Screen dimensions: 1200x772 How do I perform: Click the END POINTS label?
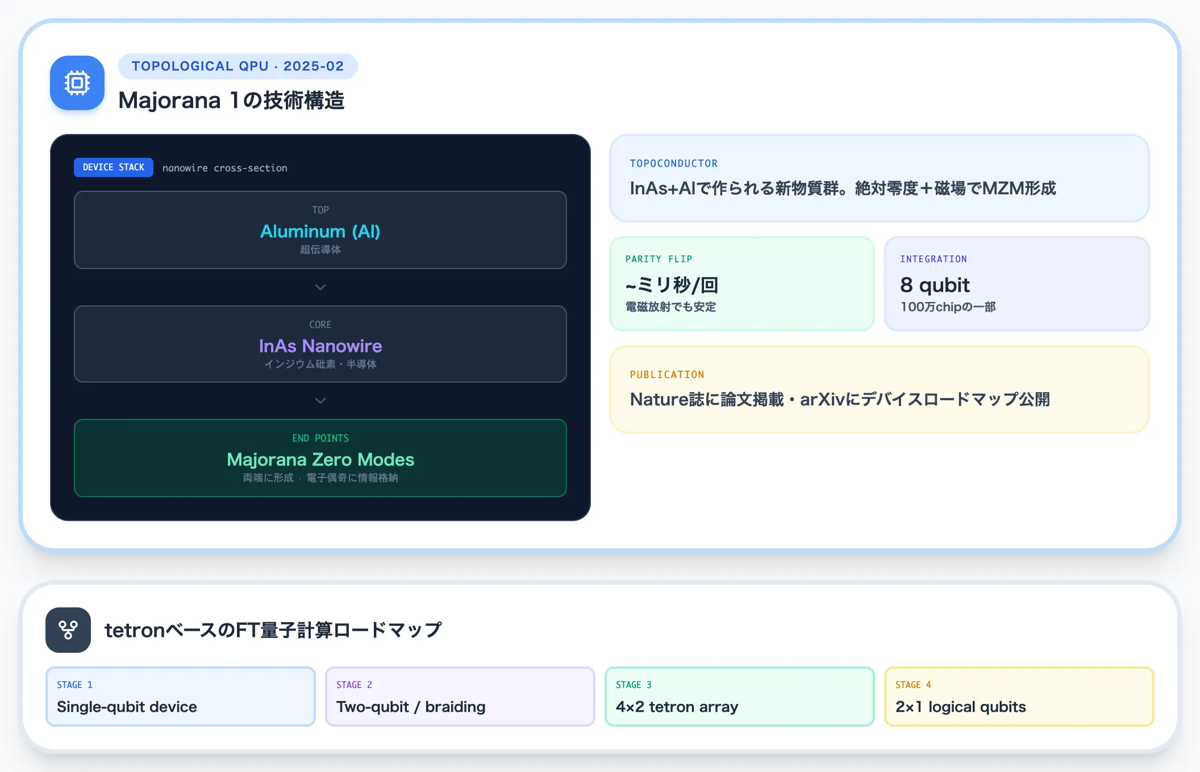[x=320, y=438]
